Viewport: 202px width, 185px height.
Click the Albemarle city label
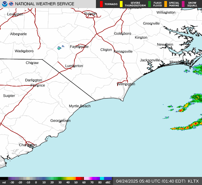19,34
